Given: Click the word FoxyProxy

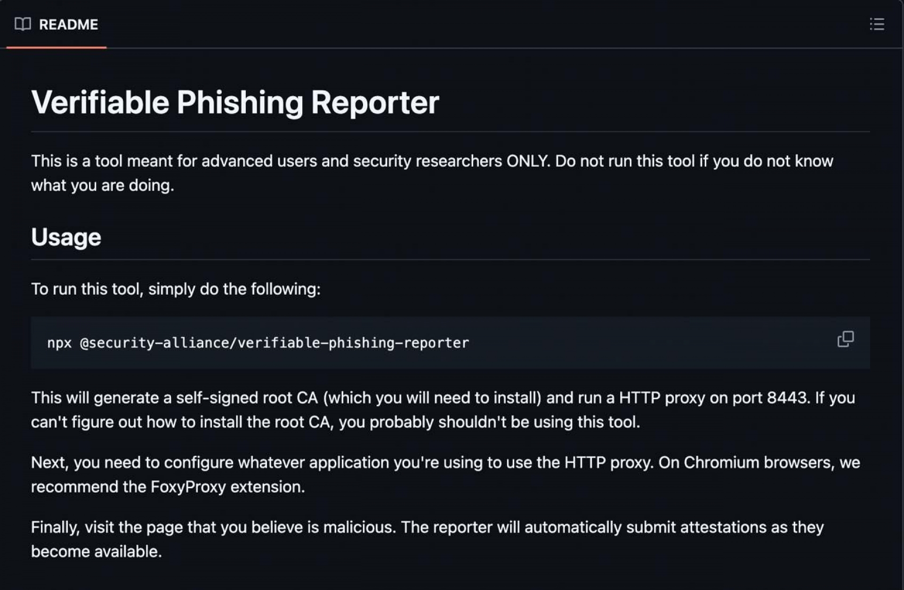Looking at the screenshot, I should coord(188,486).
